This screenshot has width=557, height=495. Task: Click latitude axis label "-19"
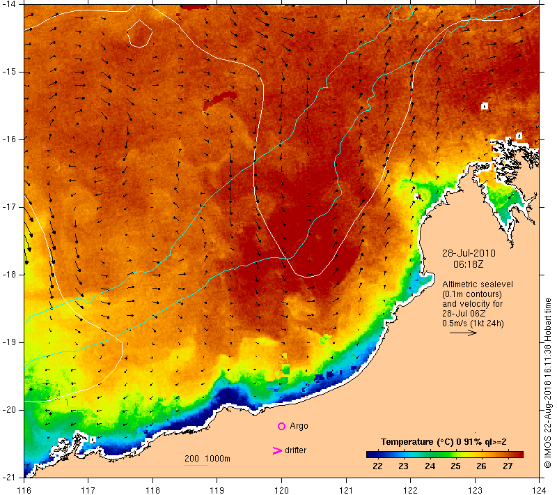pyautogui.click(x=9, y=342)
